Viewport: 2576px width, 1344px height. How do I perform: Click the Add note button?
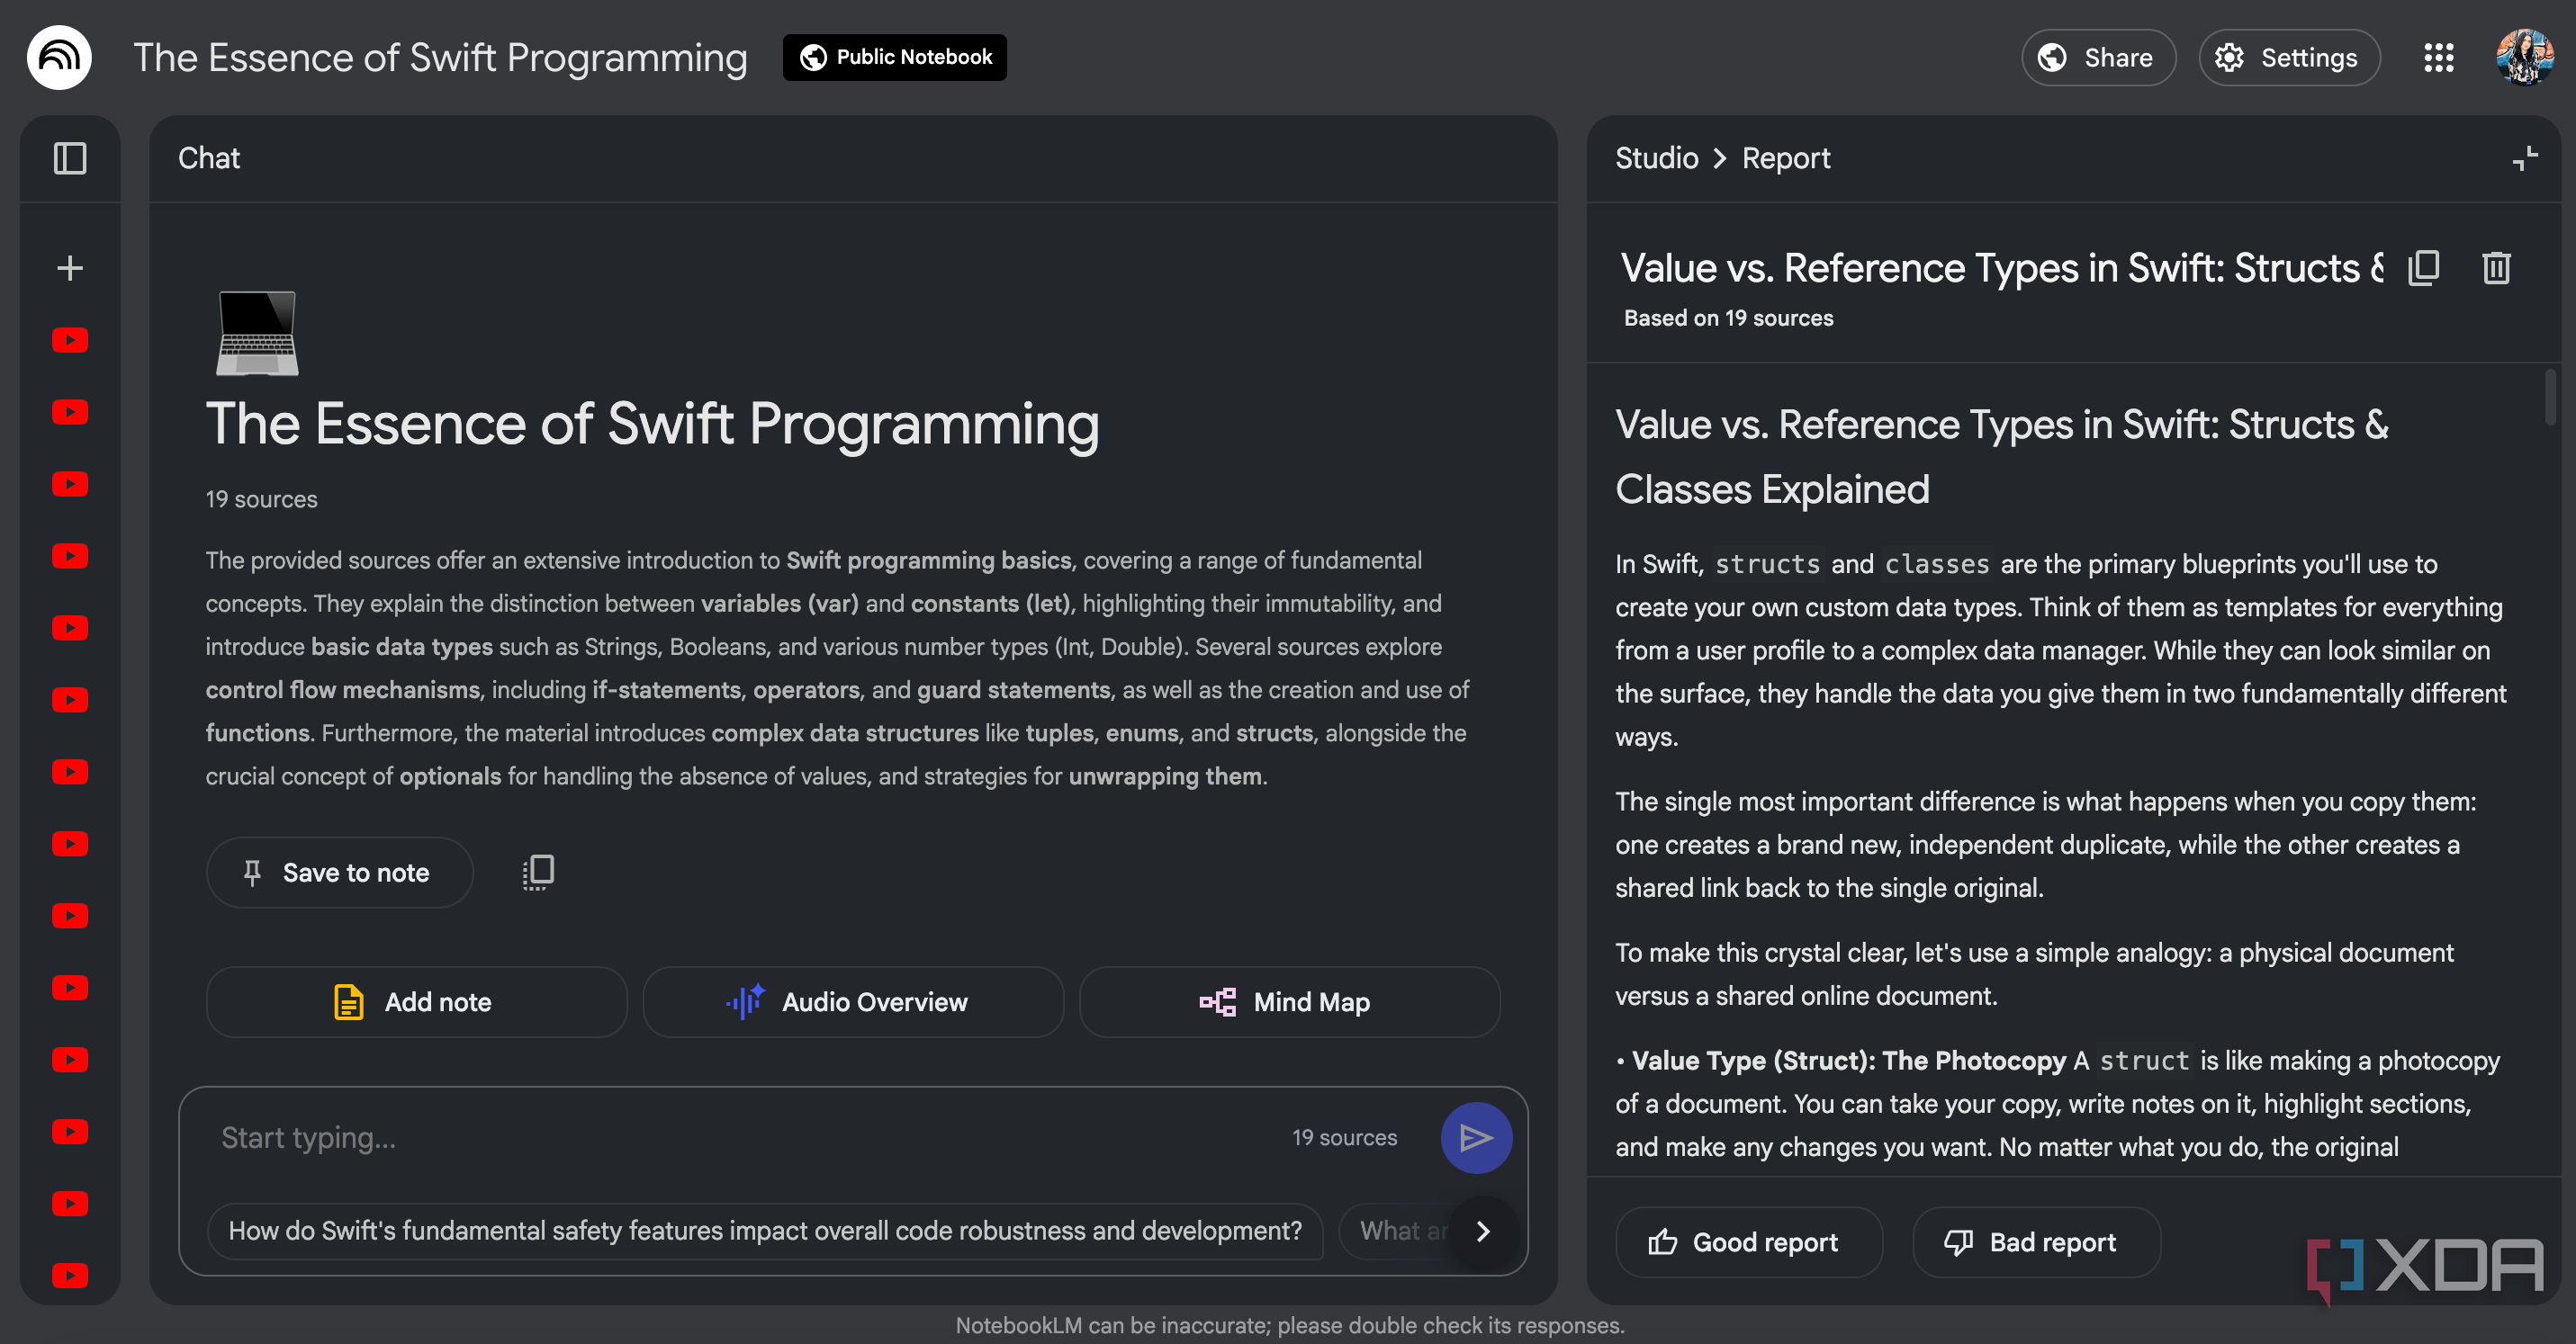pyautogui.click(x=417, y=1001)
